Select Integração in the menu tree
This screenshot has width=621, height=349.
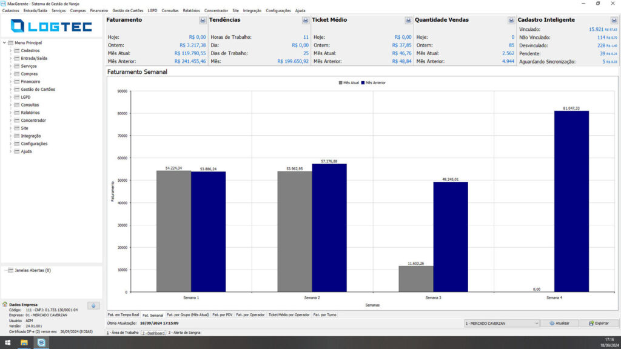click(30, 136)
